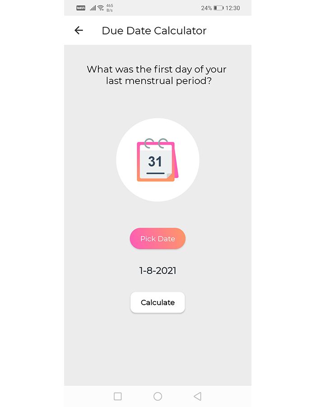The image size is (316, 407).
Task: Tap the number 31 on the calendar
Action: (x=155, y=161)
